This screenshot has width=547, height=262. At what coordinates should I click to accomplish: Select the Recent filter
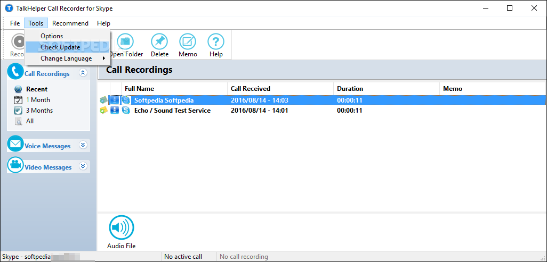pyautogui.click(x=37, y=89)
